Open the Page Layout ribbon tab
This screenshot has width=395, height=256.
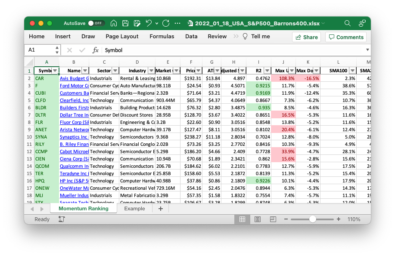point(122,36)
